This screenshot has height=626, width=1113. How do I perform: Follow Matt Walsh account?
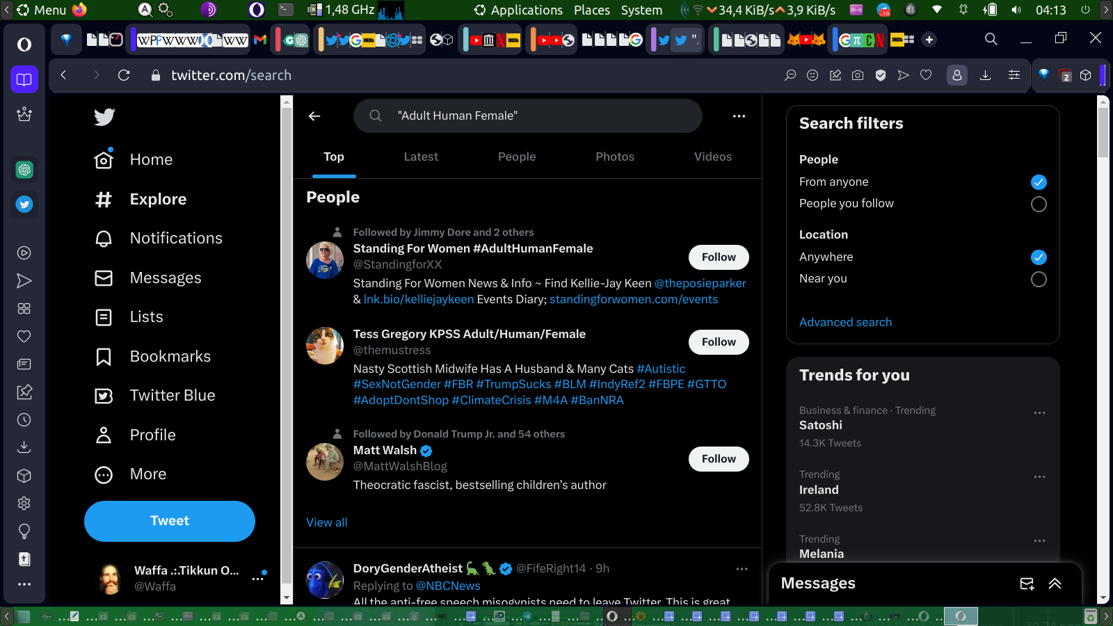pyautogui.click(x=719, y=459)
